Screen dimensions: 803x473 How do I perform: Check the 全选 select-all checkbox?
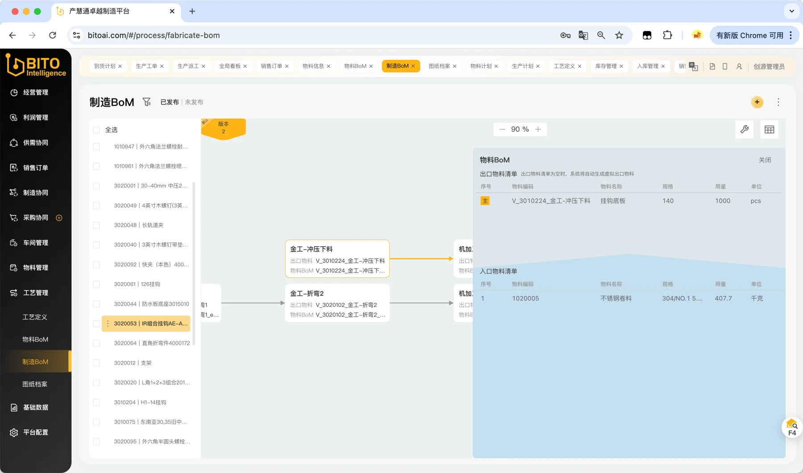pyautogui.click(x=96, y=130)
